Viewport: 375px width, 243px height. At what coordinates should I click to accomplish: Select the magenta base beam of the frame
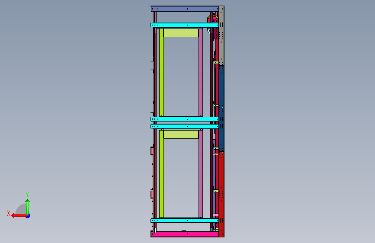coord(185,234)
